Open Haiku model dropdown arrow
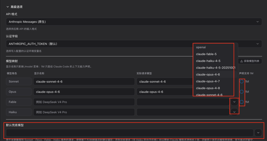267x141 pixels. (234, 112)
